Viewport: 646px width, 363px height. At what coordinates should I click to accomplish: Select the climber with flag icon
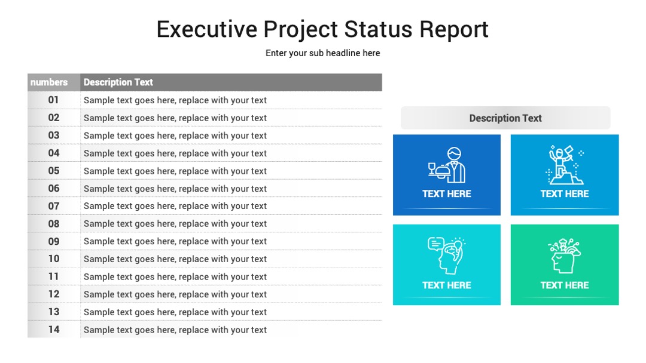[x=565, y=165]
